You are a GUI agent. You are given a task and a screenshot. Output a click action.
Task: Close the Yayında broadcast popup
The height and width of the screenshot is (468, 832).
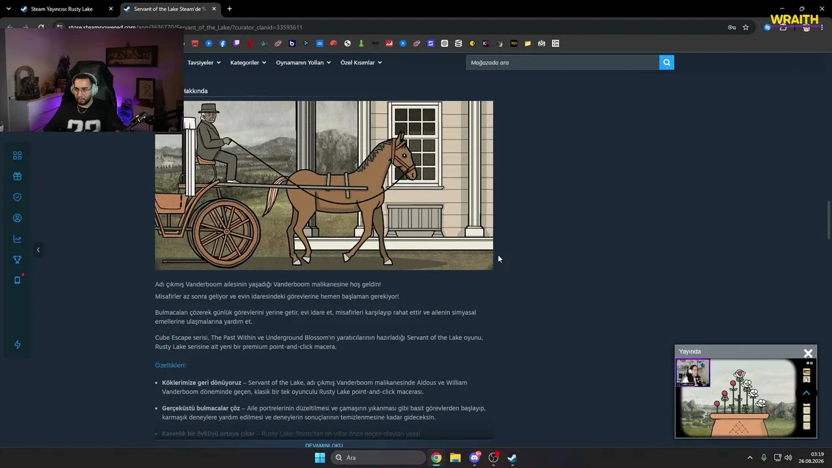pyautogui.click(x=808, y=353)
